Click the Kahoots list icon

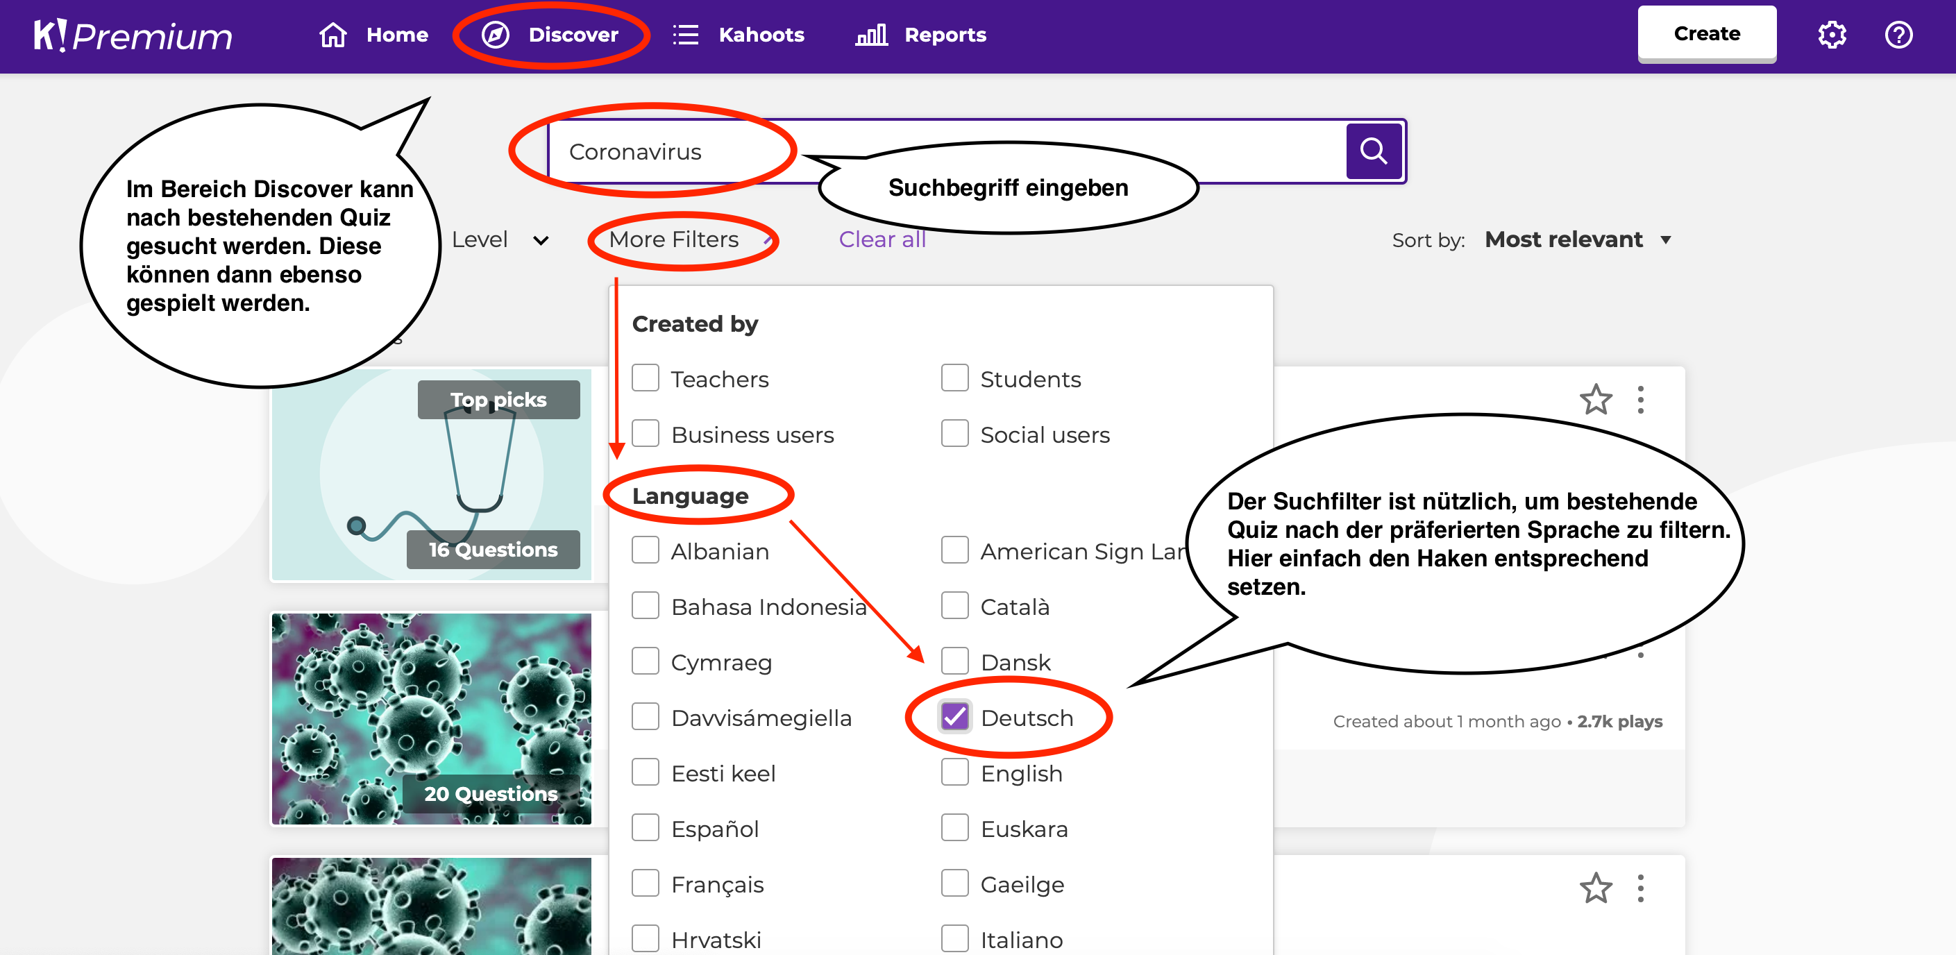[x=686, y=35]
